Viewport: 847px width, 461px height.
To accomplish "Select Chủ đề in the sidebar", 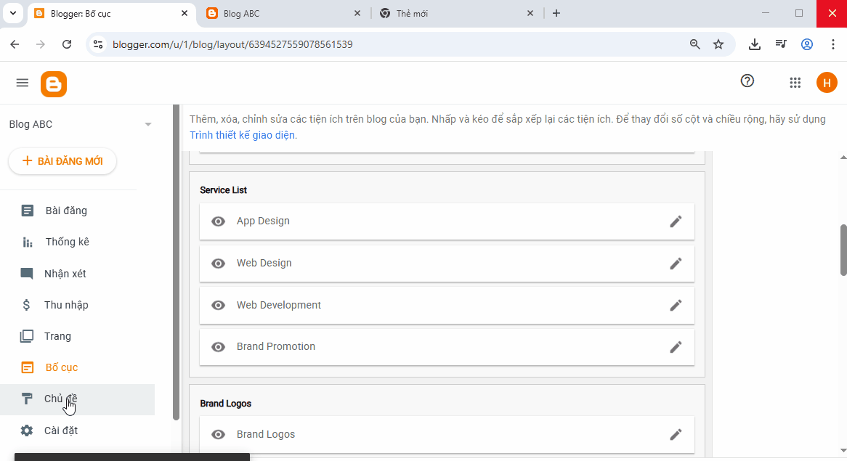I will click(x=77, y=399).
